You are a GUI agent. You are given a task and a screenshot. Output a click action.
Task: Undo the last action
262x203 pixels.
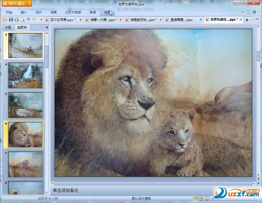point(28,20)
